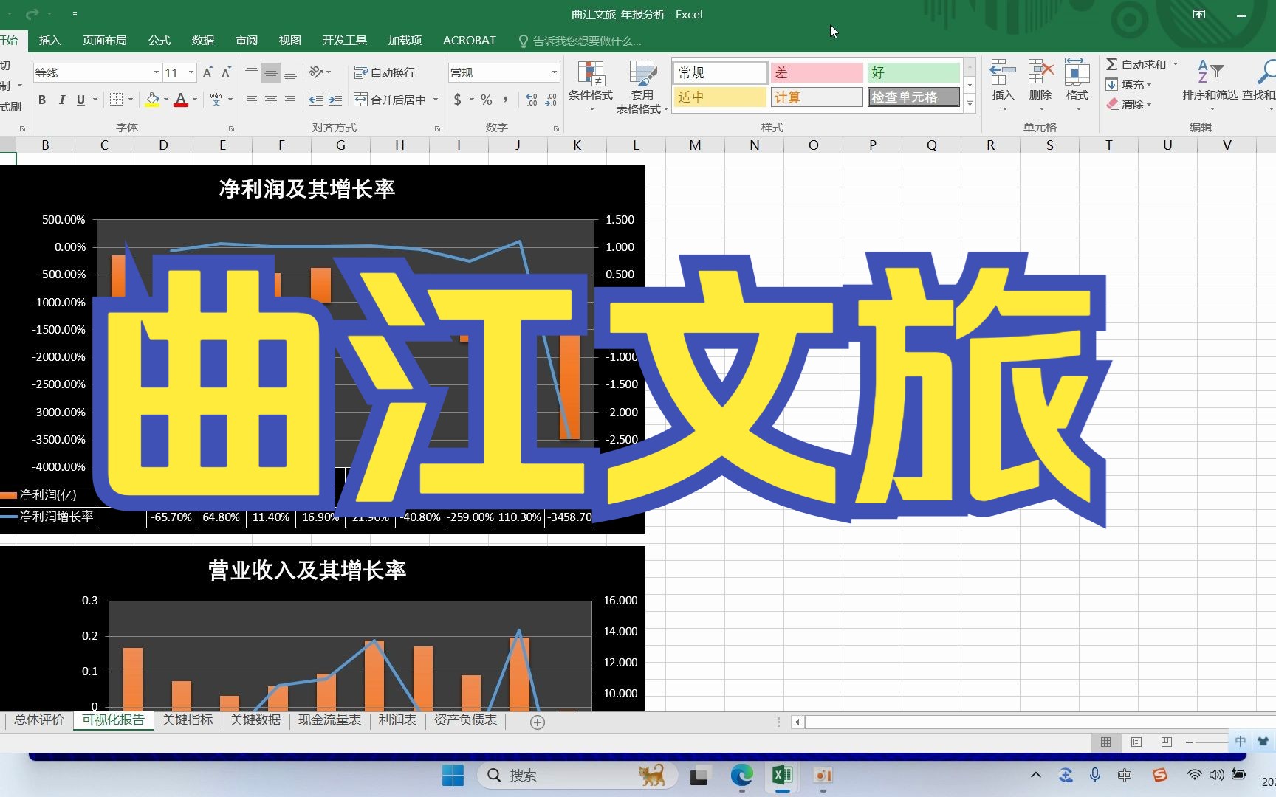Decrease indent

(x=315, y=100)
